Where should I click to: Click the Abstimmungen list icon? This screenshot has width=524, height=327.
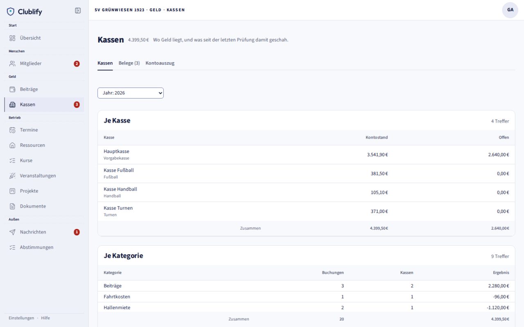[12, 247]
